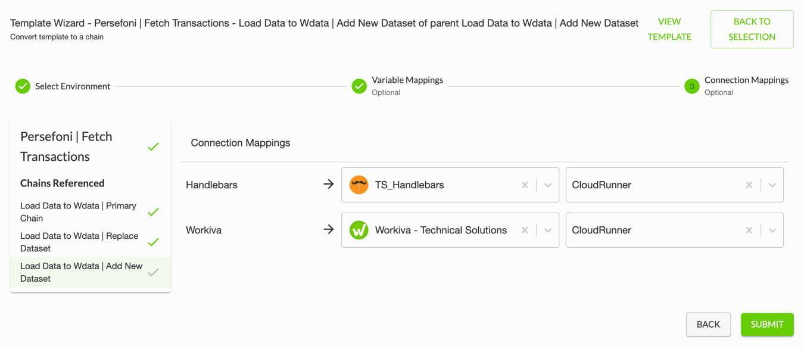Select Load Data to Wdata | Primary Chain
804x349 pixels.
91,212
